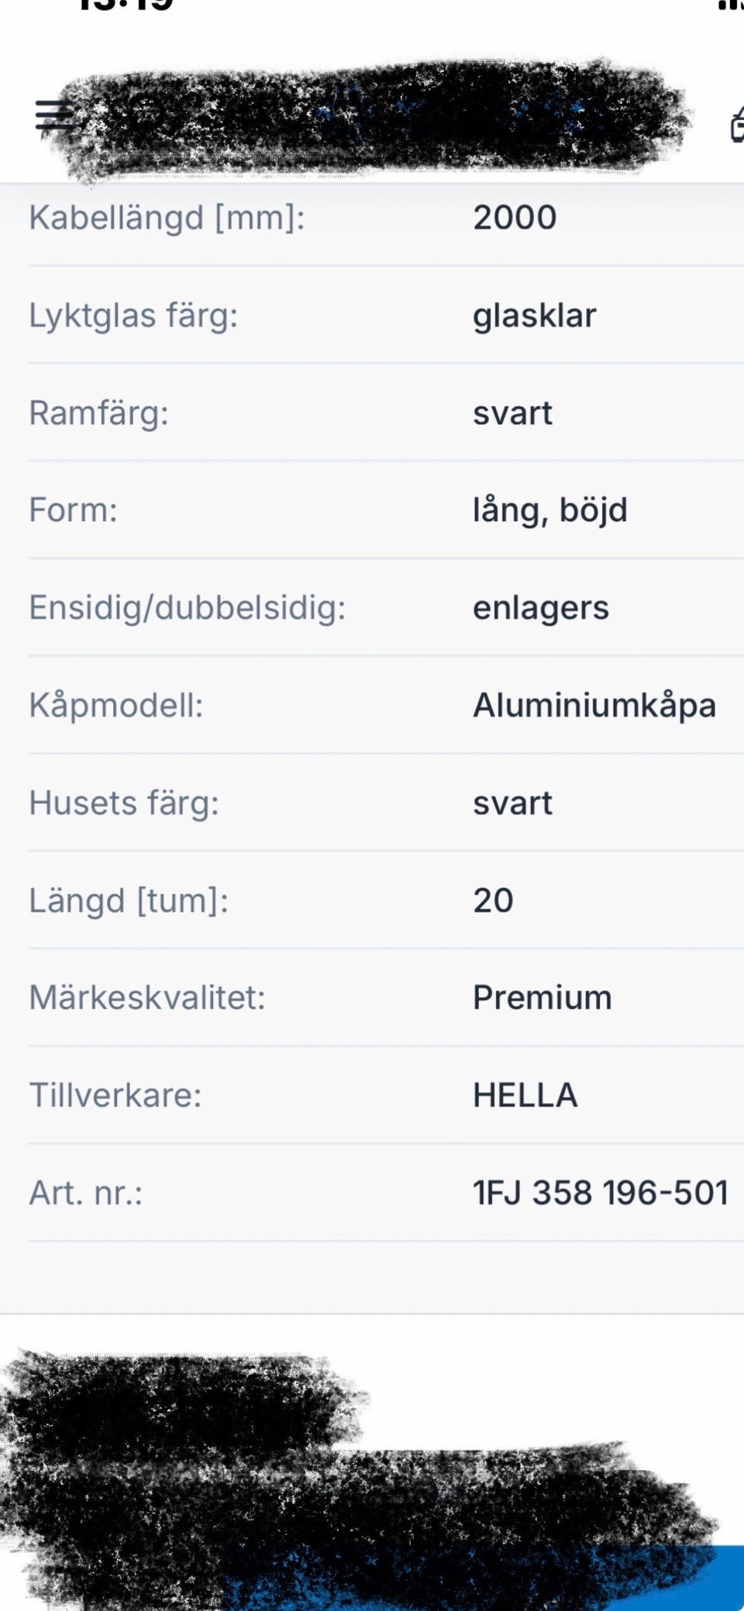744x1611 pixels.
Task: Click the Kåpmodell label
Action: point(115,705)
